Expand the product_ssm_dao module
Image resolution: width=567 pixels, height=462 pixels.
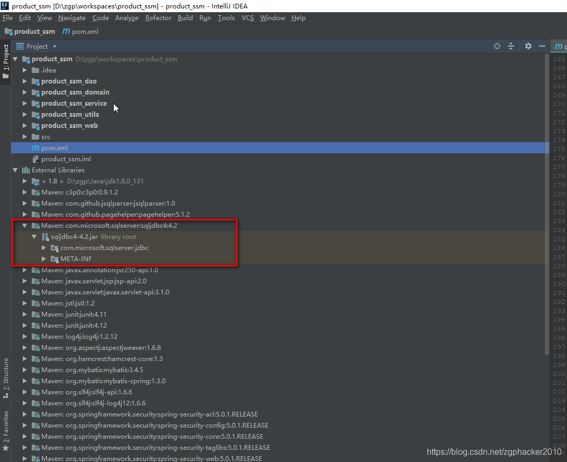point(24,81)
